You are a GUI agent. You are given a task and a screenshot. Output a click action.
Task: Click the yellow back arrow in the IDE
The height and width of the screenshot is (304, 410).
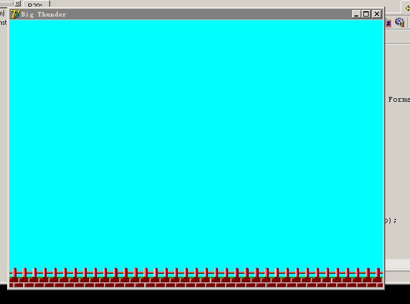(408, 8)
